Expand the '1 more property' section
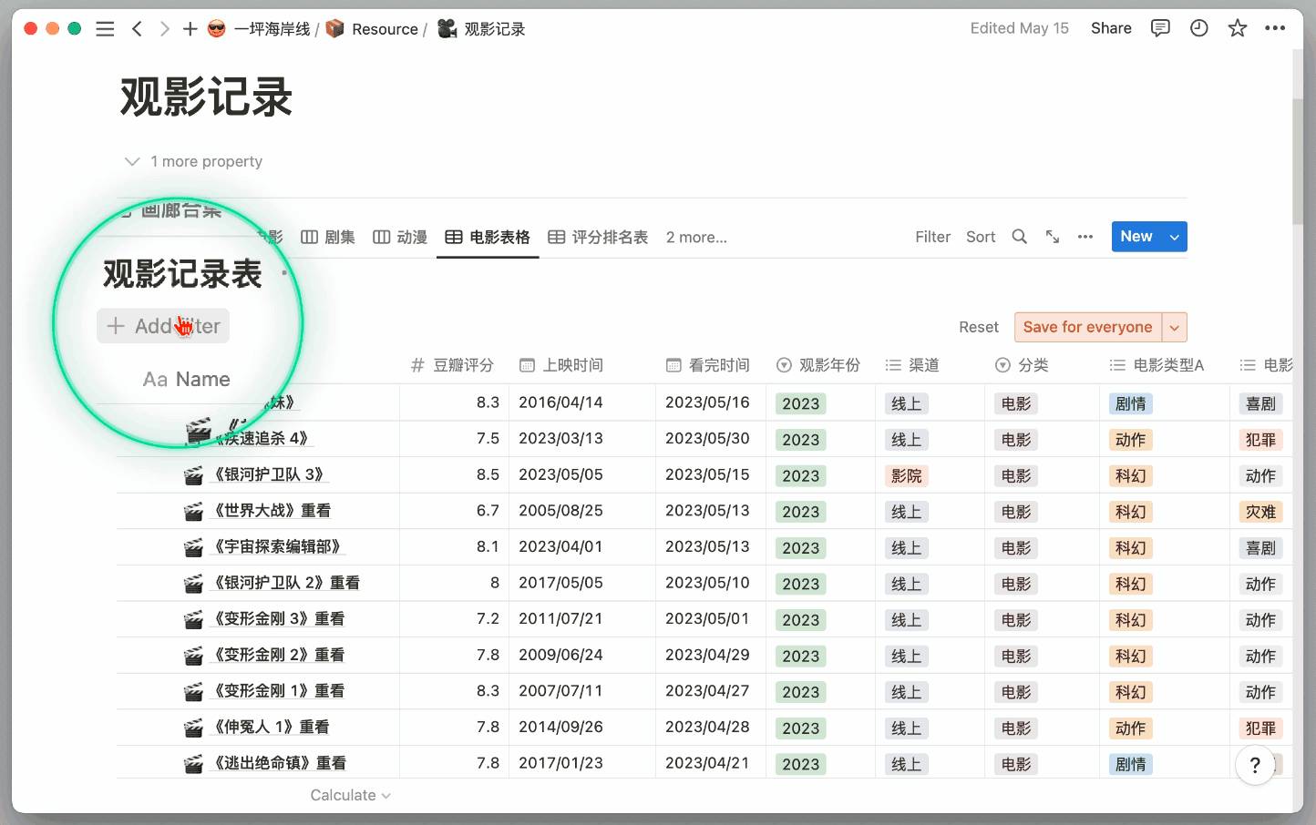 (193, 161)
